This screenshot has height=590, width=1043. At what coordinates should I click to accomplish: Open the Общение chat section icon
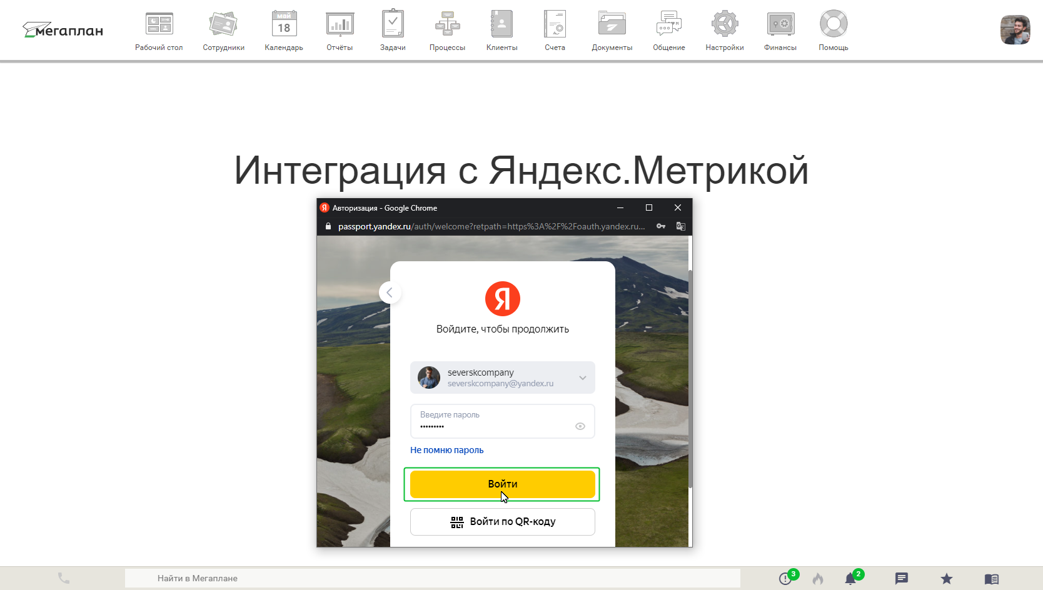[x=668, y=24]
